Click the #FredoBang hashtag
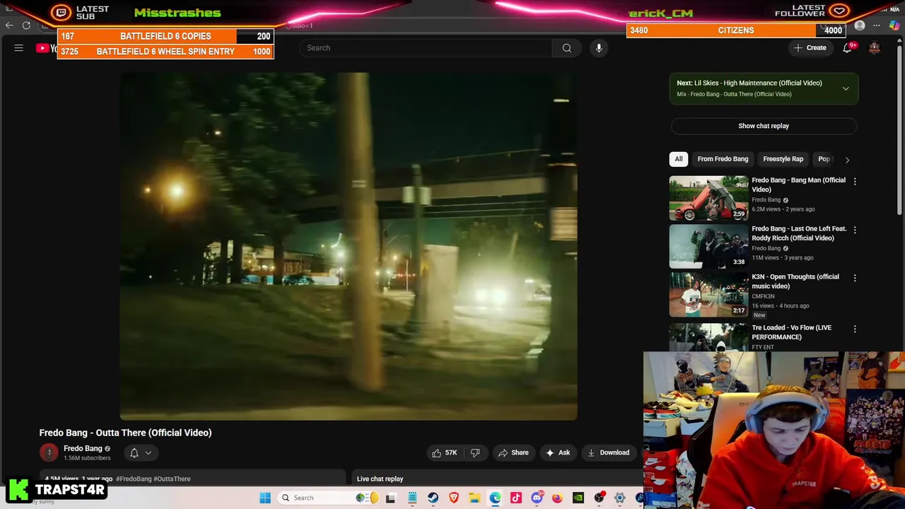 tap(134, 479)
